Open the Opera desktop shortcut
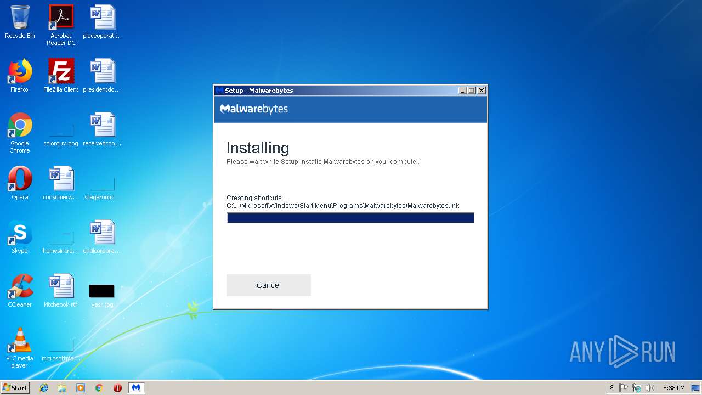The width and height of the screenshot is (702, 395). pyautogui.click(x=20, y=183)
